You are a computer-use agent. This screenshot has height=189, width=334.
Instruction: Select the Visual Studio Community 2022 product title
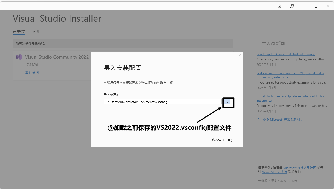pyautogui.click(x=57, y=57)
